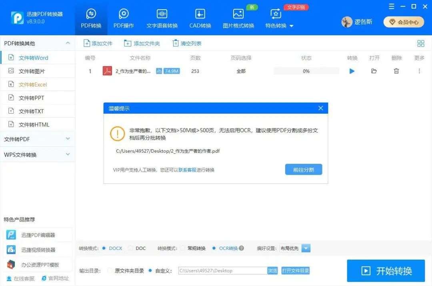
Task: Click the 0% progress bar
Action: click(x=306, y=71)
